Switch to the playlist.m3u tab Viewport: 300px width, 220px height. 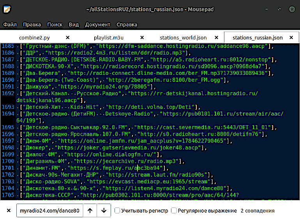(109, 37)
